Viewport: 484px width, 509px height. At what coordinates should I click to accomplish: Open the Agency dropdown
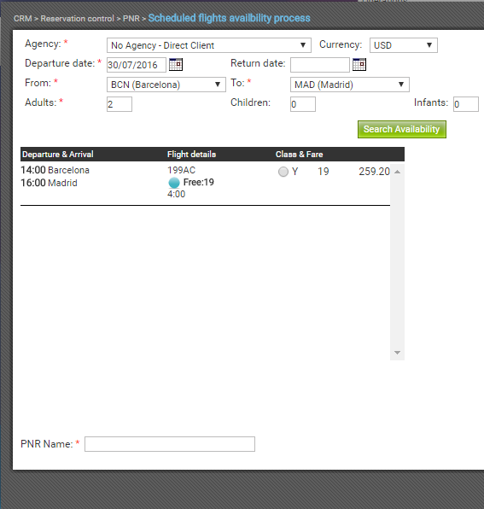point(209,45)
